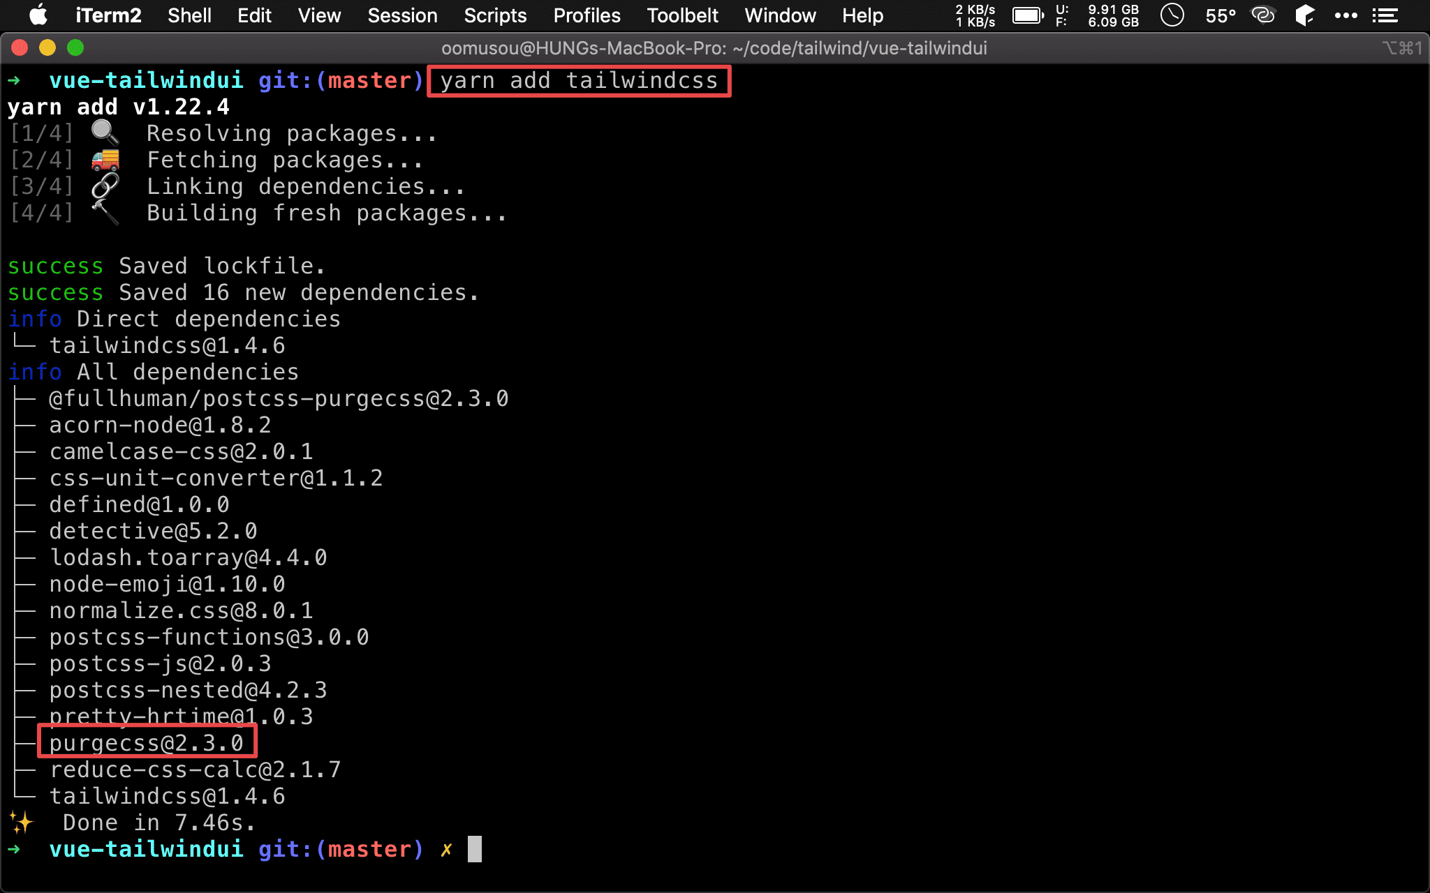The height and width of the screenshot is (893, 1430).
Task: Click the sparkles emoji beside Done
Action: coord(21,822)
